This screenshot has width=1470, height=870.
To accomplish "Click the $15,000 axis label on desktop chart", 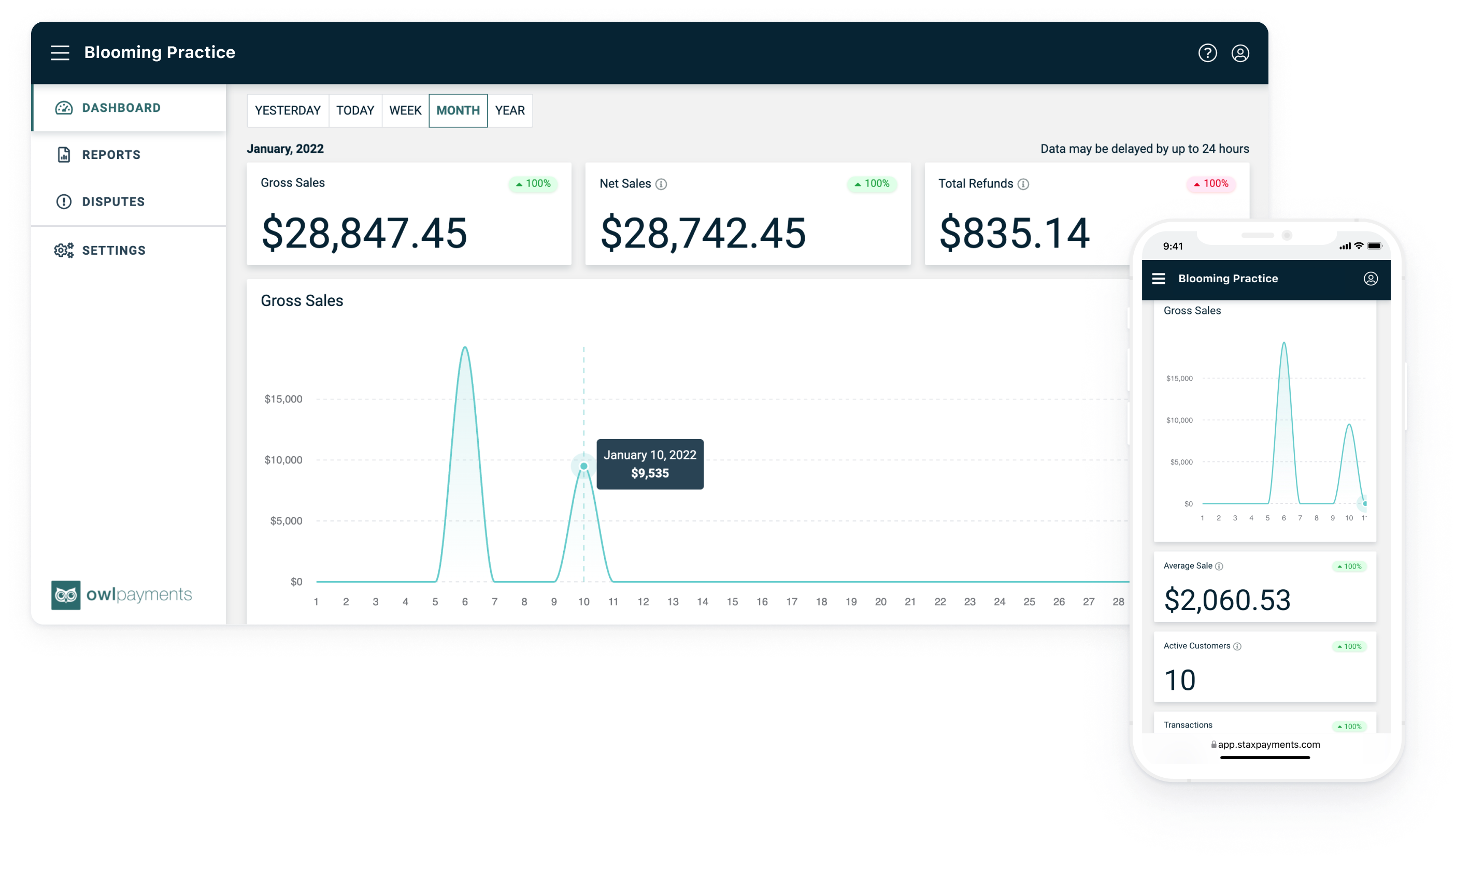I will 283,399.
